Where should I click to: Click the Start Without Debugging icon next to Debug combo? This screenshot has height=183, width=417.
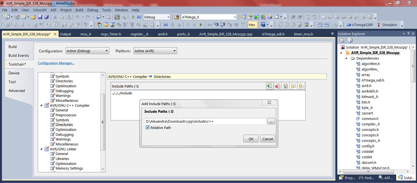tap(139, 17)
